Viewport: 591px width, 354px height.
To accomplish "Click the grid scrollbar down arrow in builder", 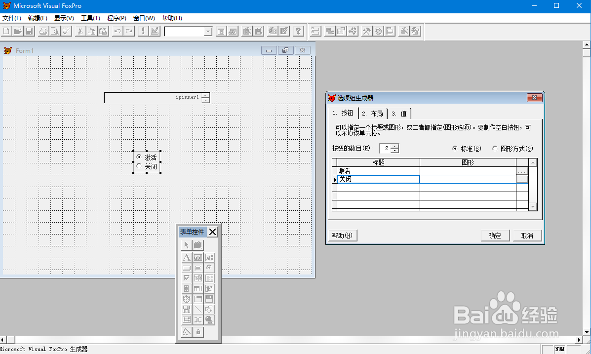I will (533, 206).
